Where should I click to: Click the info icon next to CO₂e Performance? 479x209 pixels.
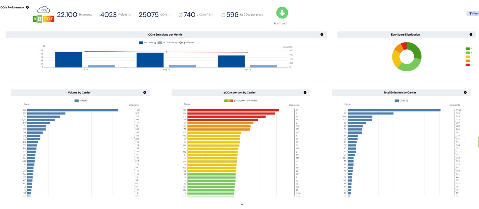click(x=27, y=7)
